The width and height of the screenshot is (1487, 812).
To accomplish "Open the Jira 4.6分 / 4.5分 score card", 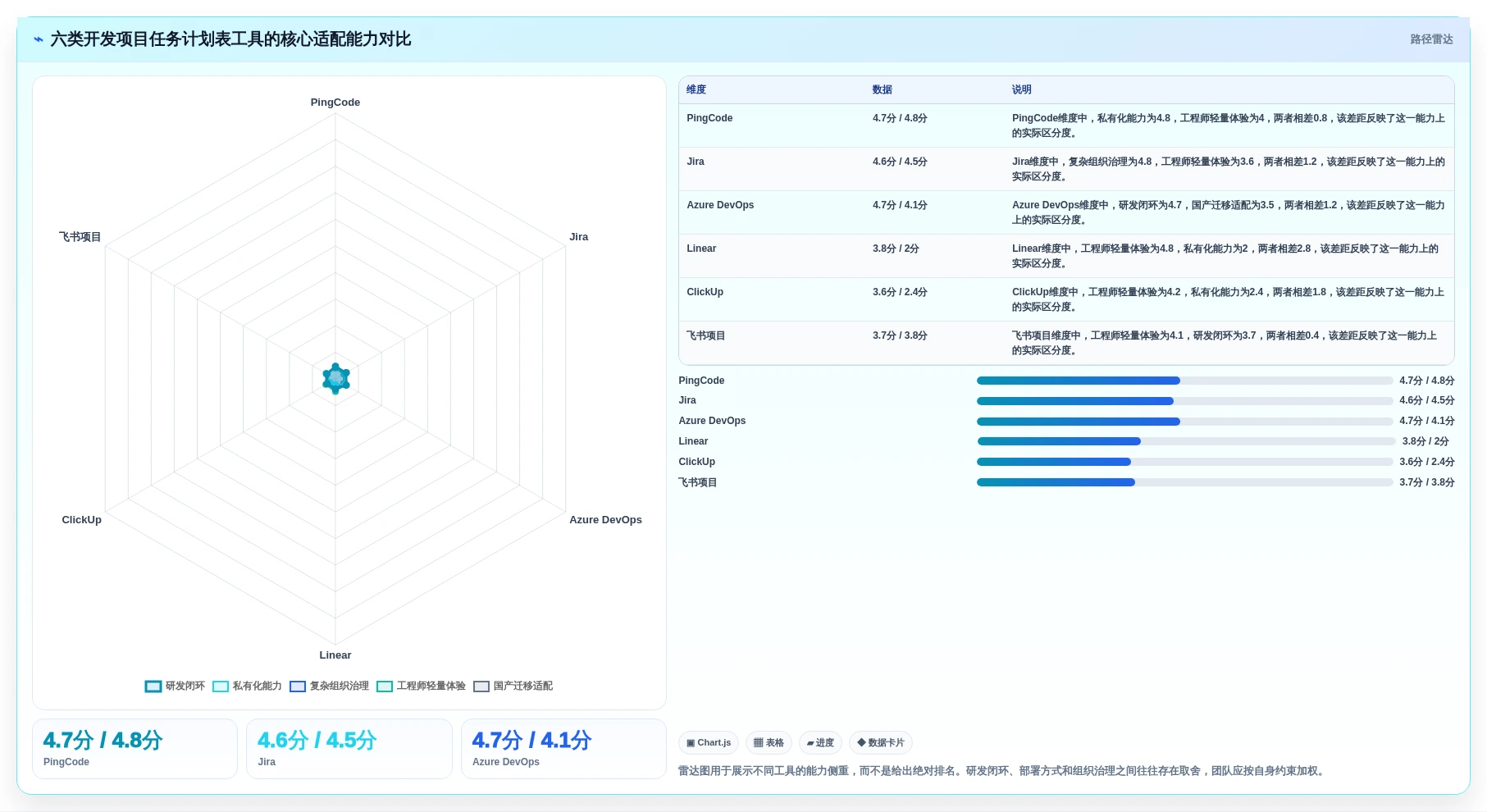I will click(349, 749).
